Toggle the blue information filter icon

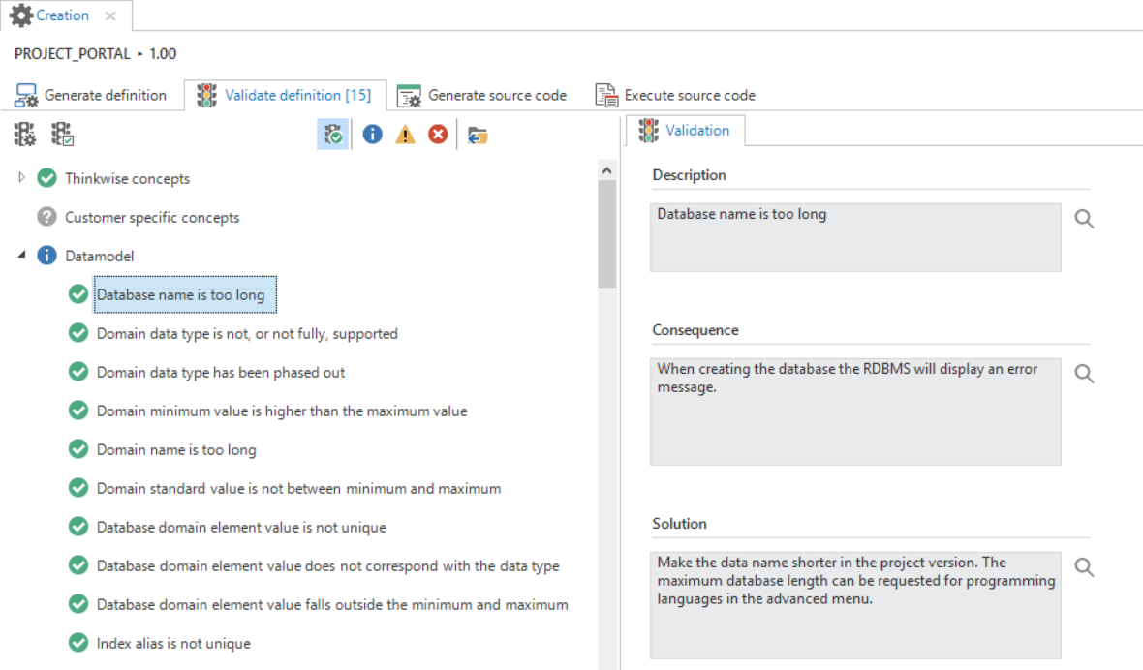pyautogui.click(x=372, y=135)
